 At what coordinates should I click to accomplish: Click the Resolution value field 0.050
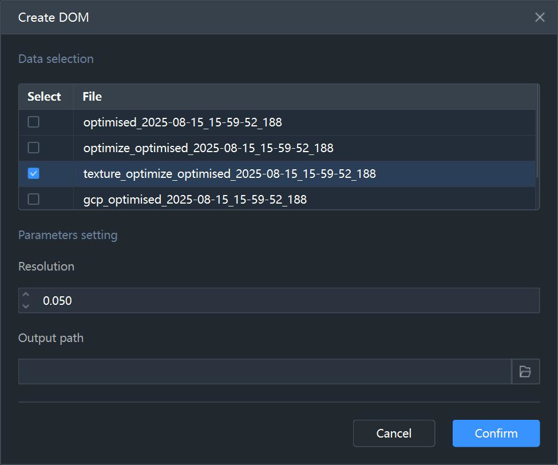(x=279, y=301)
